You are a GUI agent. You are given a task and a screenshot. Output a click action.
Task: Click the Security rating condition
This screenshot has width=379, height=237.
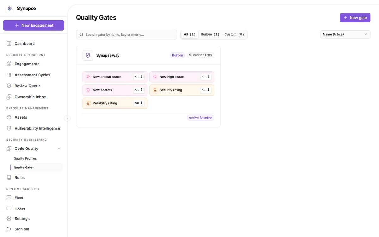[182, 90]
